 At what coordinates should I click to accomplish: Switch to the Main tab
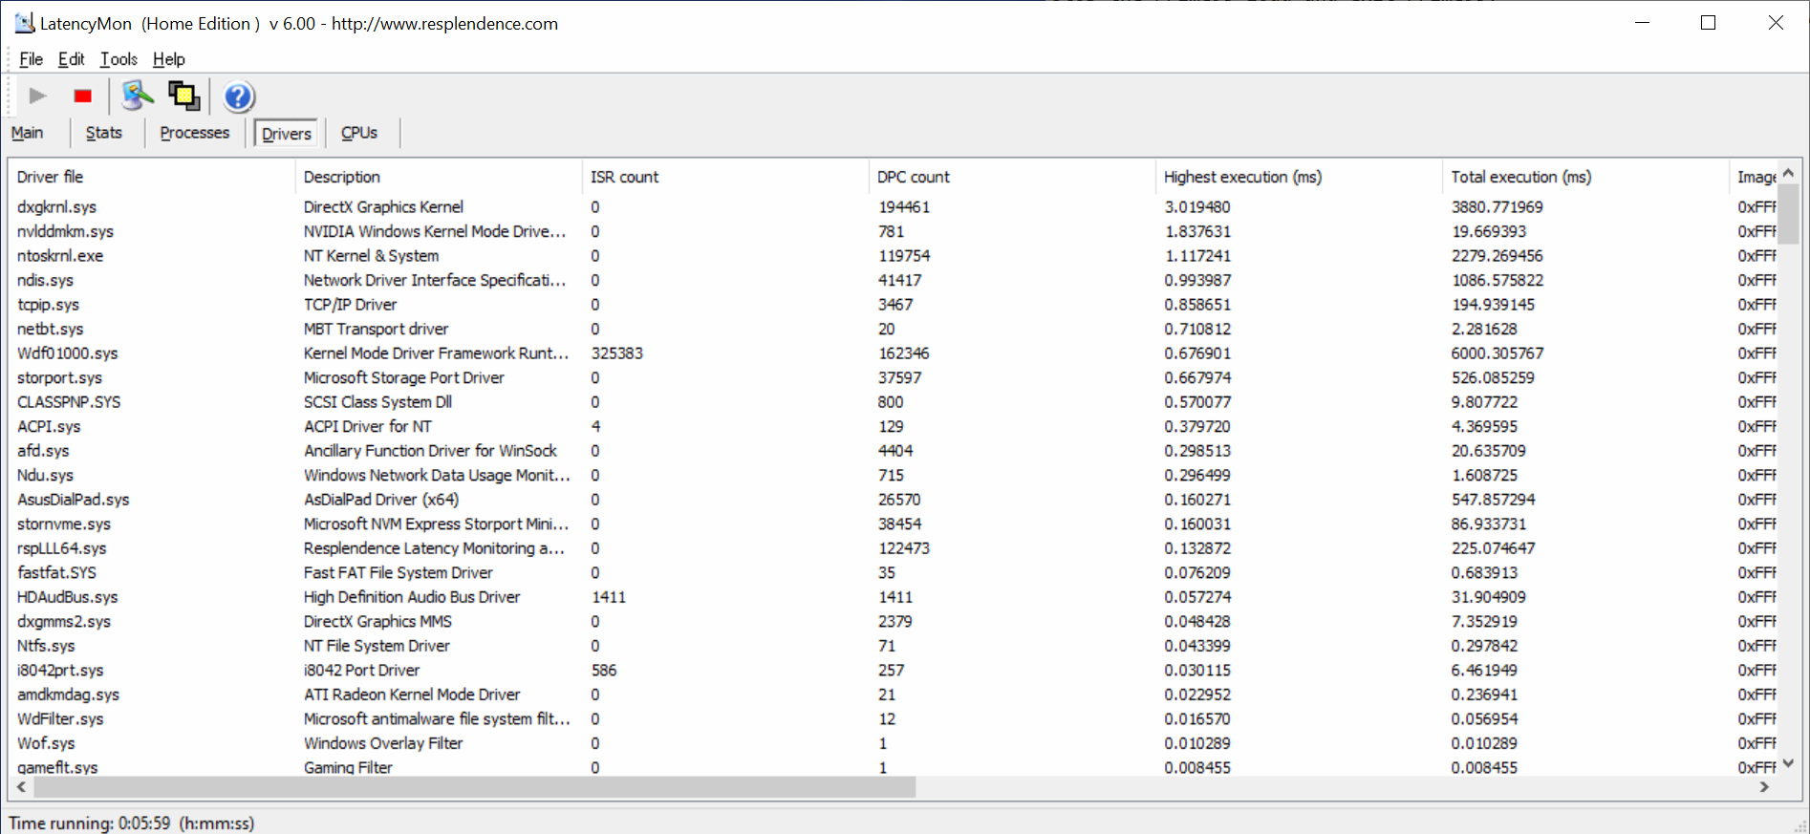coord(27,133)
